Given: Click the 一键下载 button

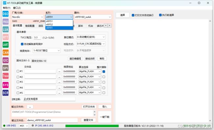Looking at the screenshot, I should 105,117.
